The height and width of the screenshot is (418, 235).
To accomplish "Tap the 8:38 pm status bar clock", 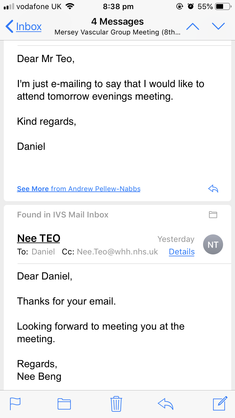I will (x=118, y=6).
